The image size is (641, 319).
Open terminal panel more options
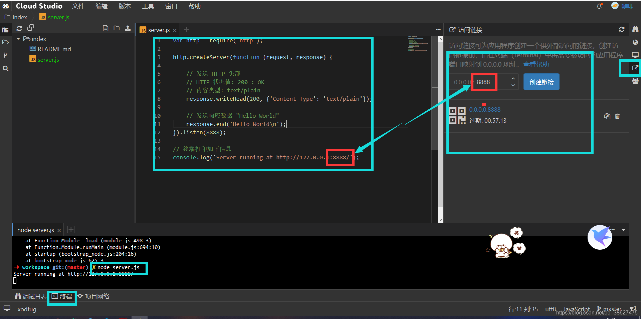(x=612, y=229)
